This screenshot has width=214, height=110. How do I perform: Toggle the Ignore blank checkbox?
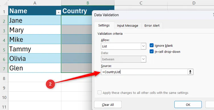152,45
